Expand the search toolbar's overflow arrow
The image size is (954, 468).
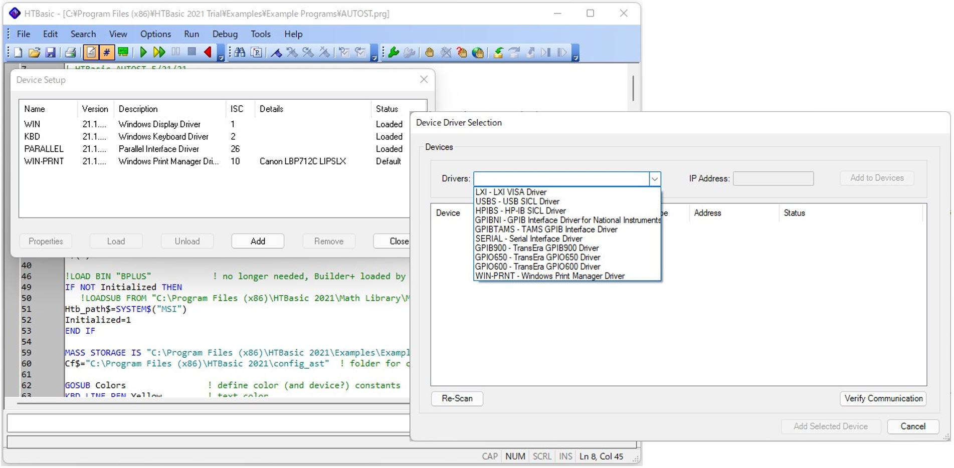[374, 53]
